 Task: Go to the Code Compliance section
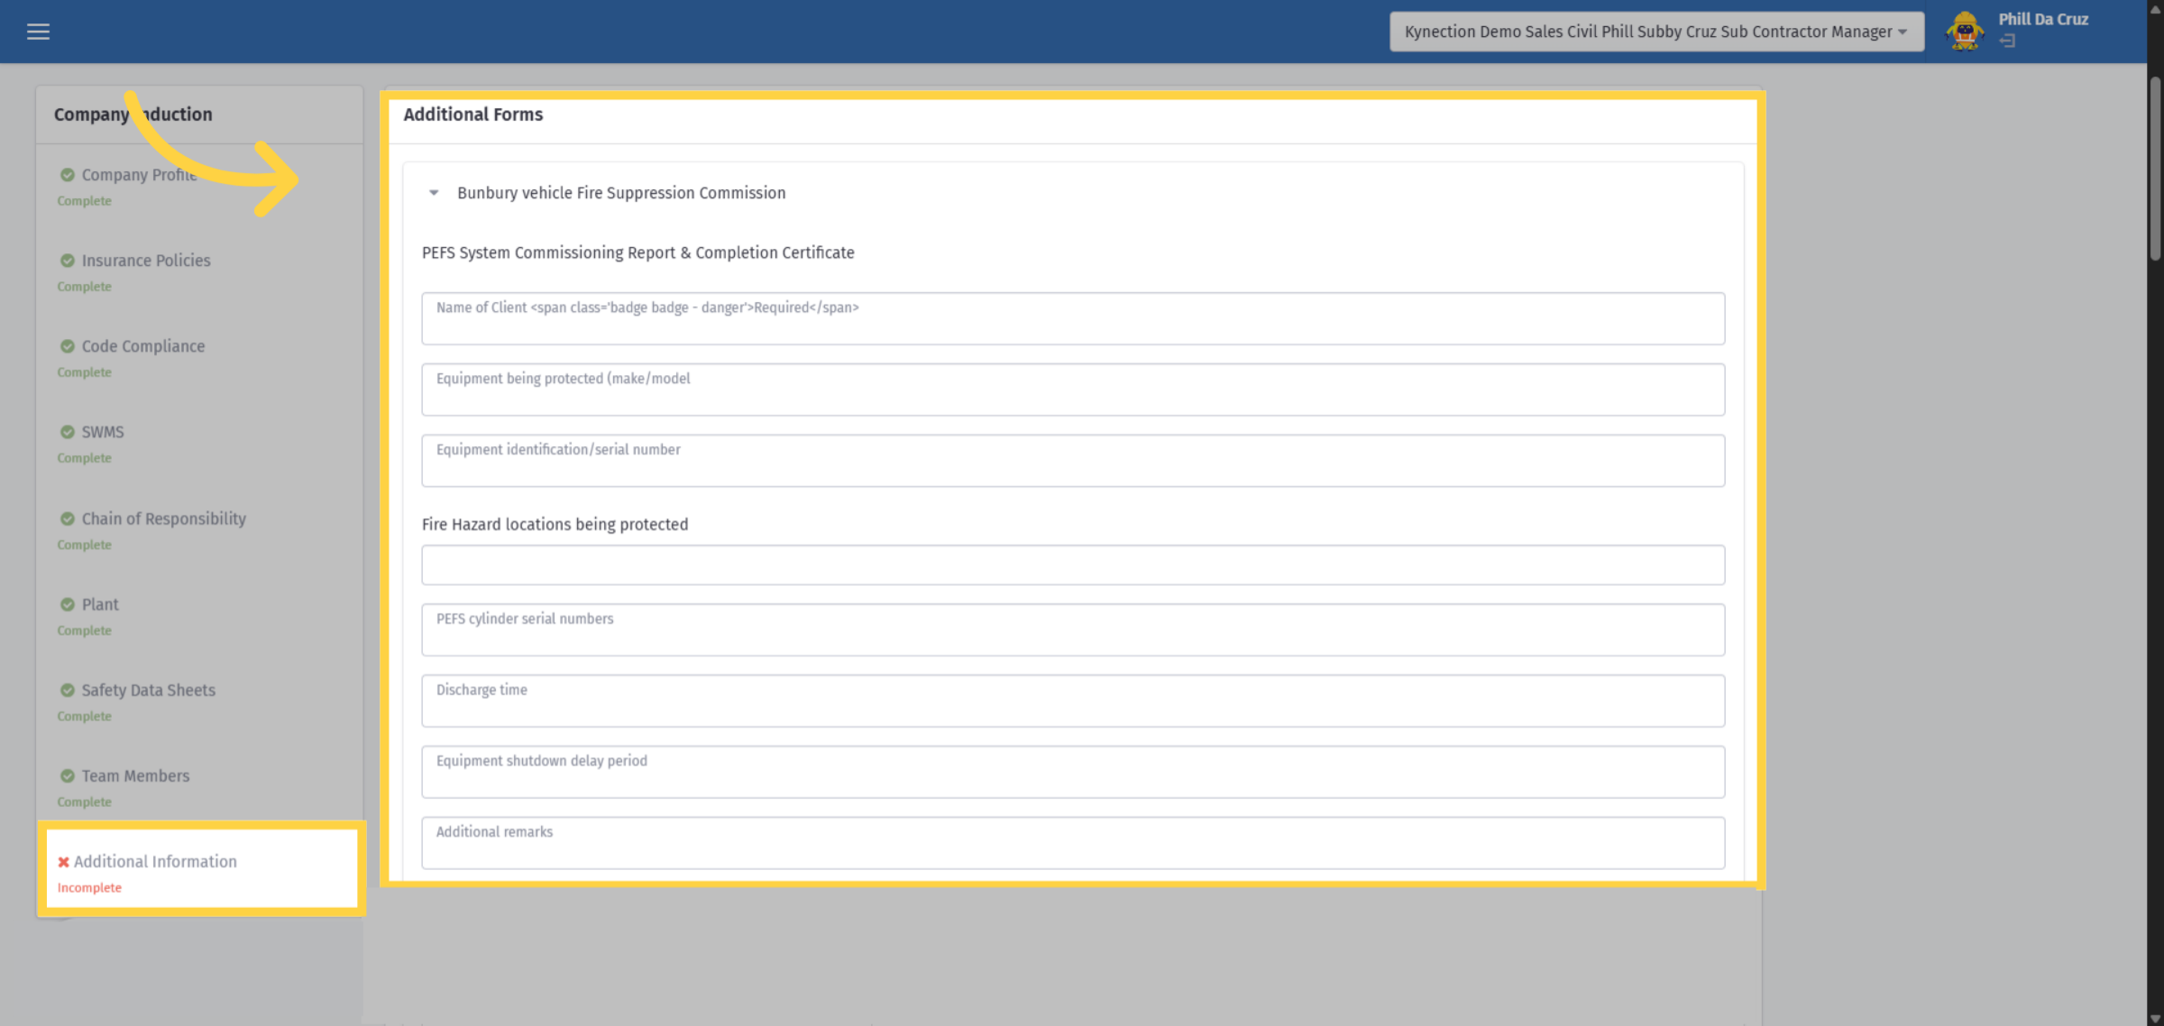143,346
